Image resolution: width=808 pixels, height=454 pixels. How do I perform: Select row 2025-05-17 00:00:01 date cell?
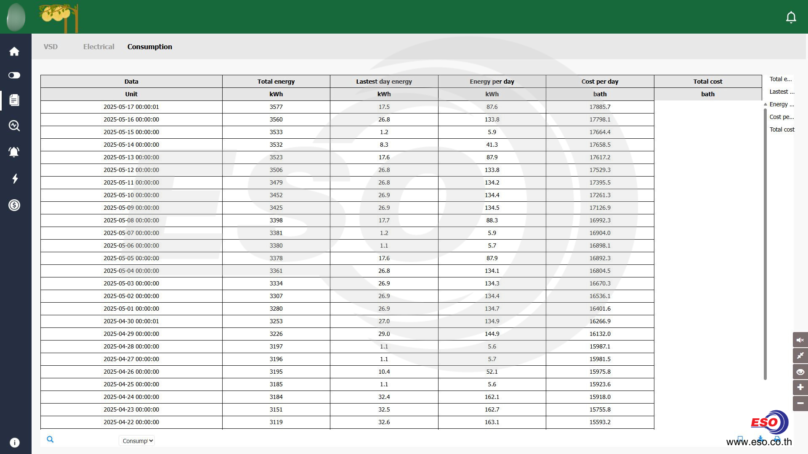(x=131, y=107)
